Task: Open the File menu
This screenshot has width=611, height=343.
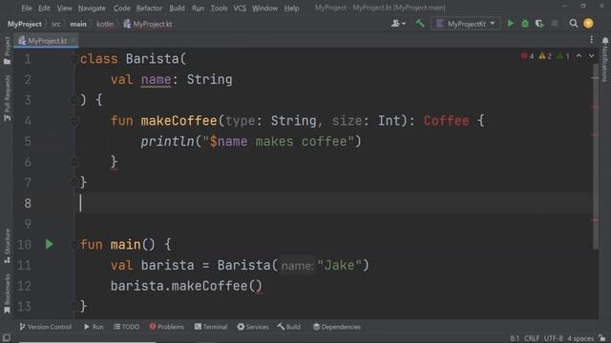Action: (x=27, y=8)
